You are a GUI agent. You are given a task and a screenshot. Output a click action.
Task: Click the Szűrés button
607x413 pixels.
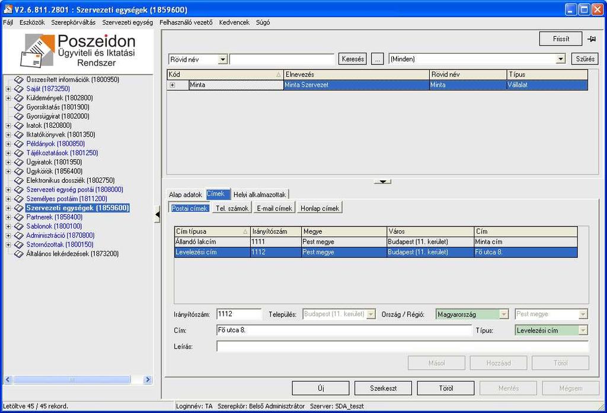coord(585,59)
